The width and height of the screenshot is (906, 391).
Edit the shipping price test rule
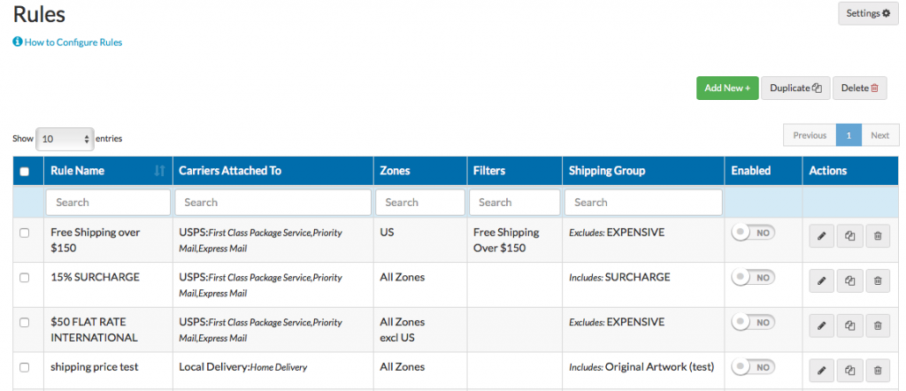[x=821, y=371]
